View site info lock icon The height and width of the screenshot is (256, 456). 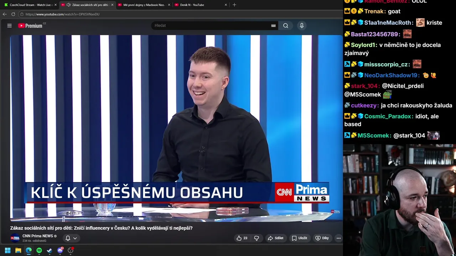(22, 14)
